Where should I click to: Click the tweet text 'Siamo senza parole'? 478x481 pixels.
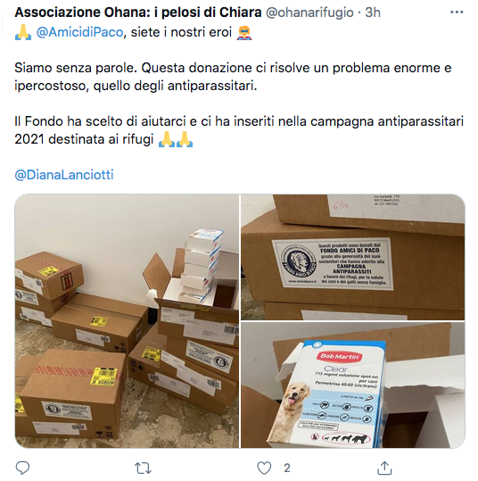pos(76,68)
